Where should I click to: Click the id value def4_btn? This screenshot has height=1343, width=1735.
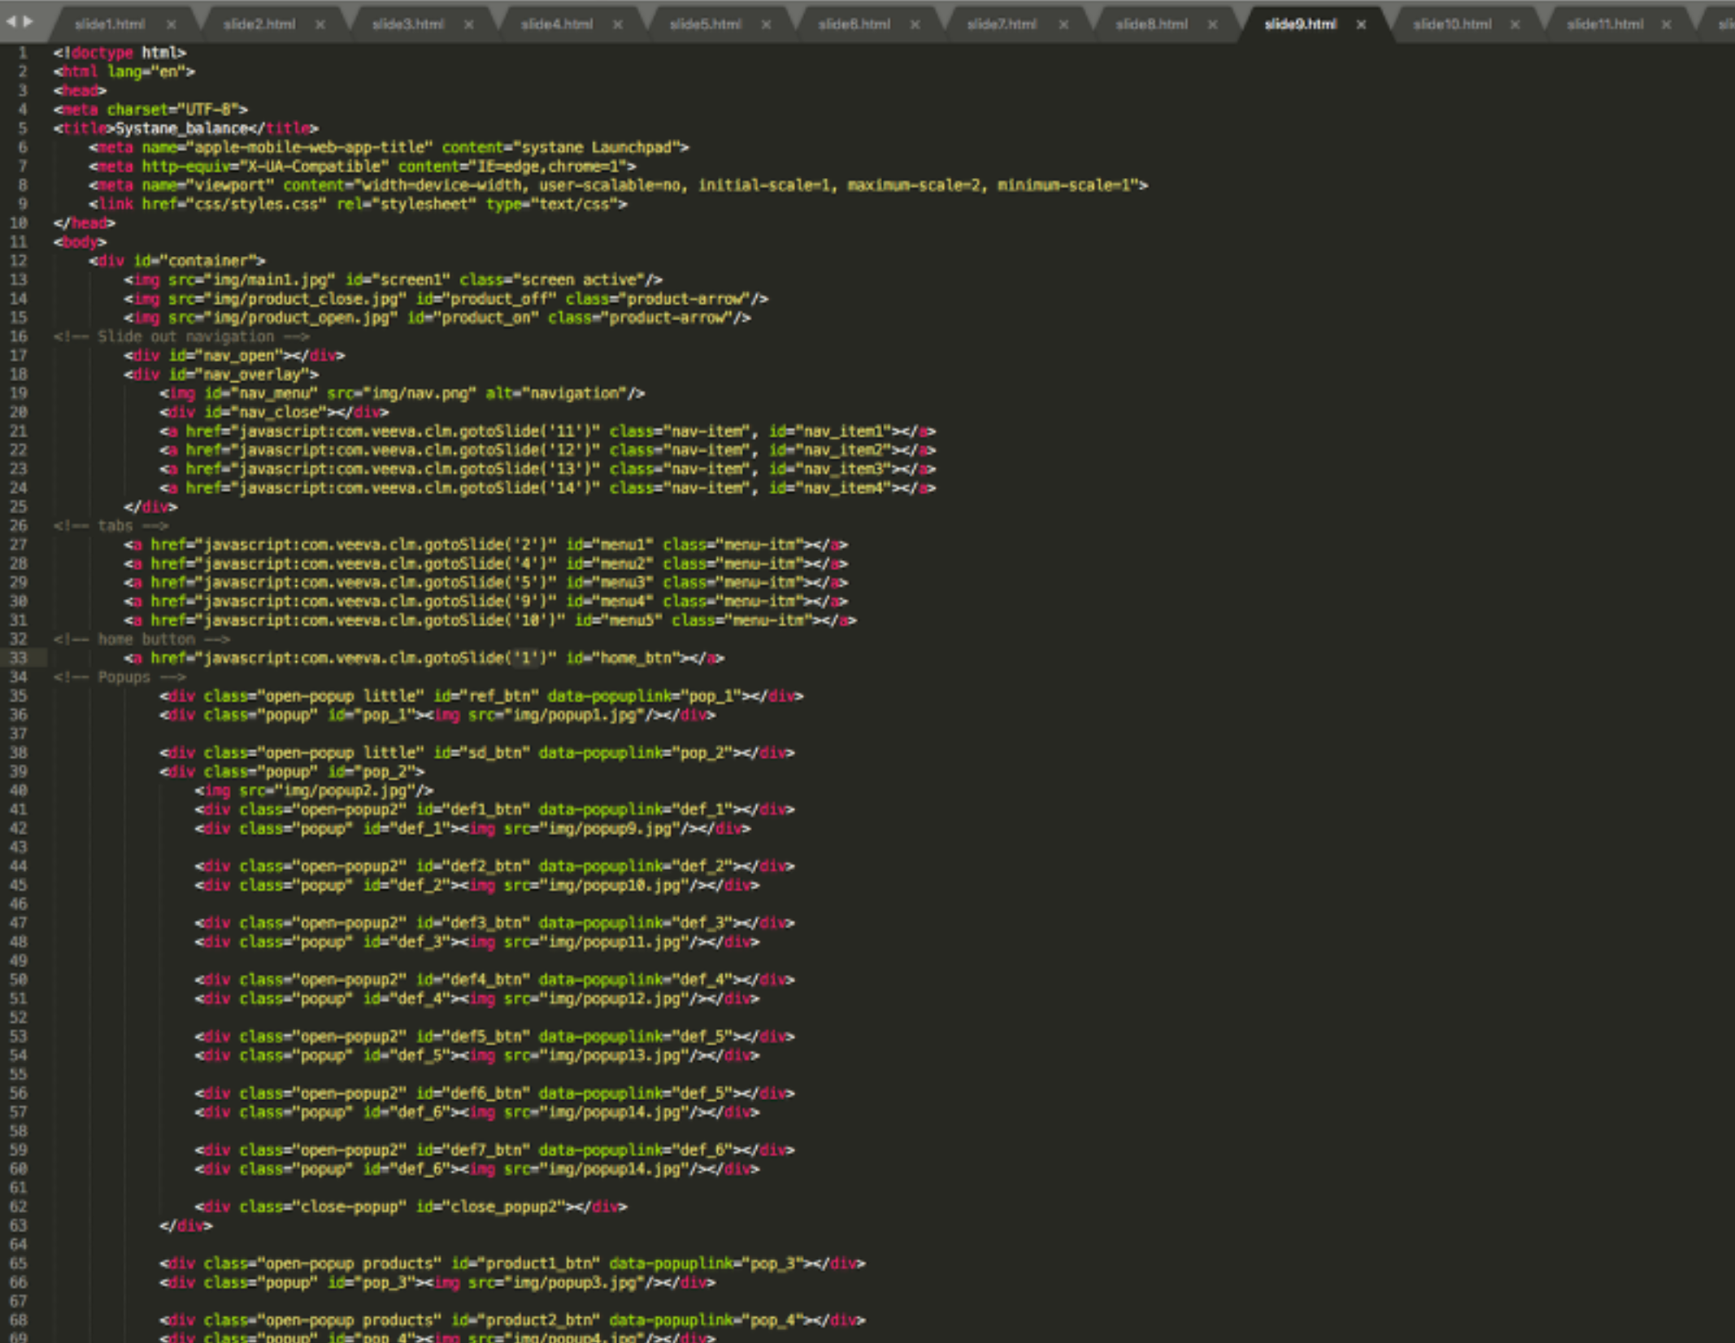pos(486,980)
